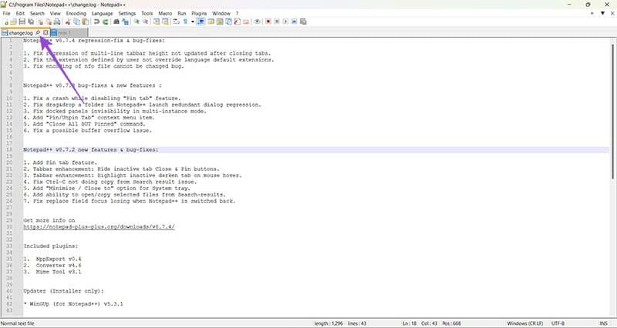Screen dimensions: 617x328
Task: Zoom in using the toolbar magnifier icon
Action: pyautogui.click(x=137, y=22)
